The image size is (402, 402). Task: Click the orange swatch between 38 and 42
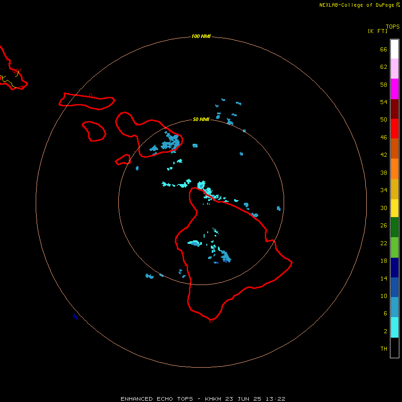click(x=394, y=169)
